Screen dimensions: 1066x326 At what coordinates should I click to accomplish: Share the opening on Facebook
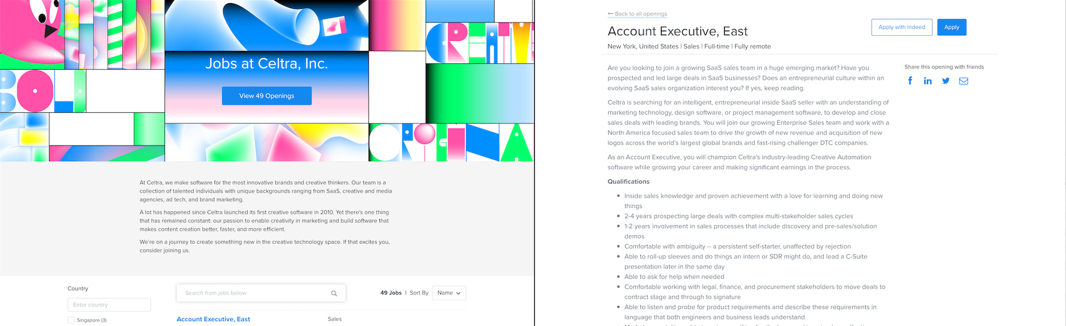[x=910, y=81]
